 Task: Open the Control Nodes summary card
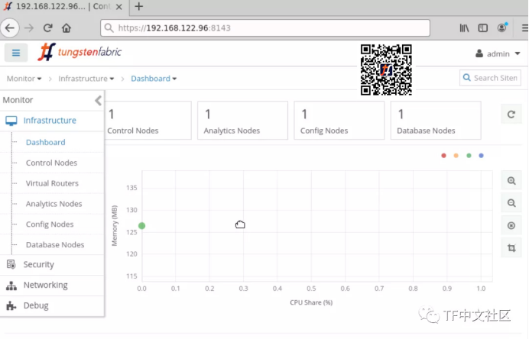[x=148, y=121]
